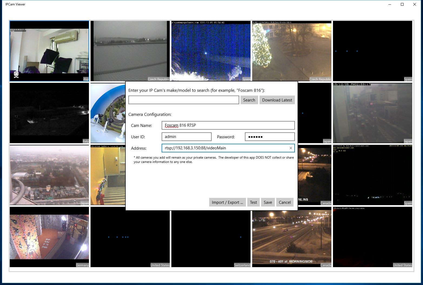This screenshot has height=285, width=423.
Task: Select the Czech Republic Christmas tree camera
Action: tap(291, 51)
